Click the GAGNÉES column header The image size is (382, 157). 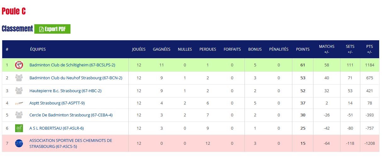[x=161, y=49]
